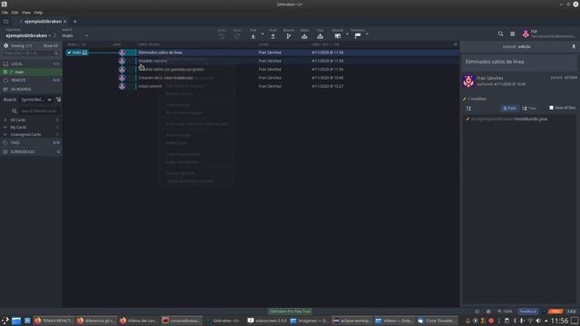The height and width of the screenshot is (326, 580).
Task: Click Fran Sánchez avatar in commit panel
Action: point(469,81)
